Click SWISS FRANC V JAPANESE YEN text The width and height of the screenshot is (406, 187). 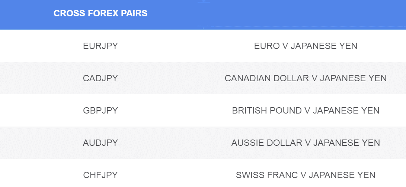[306, 175]
